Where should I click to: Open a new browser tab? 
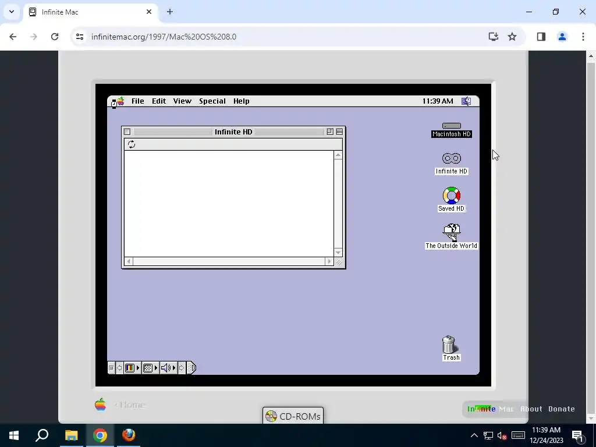169,12
